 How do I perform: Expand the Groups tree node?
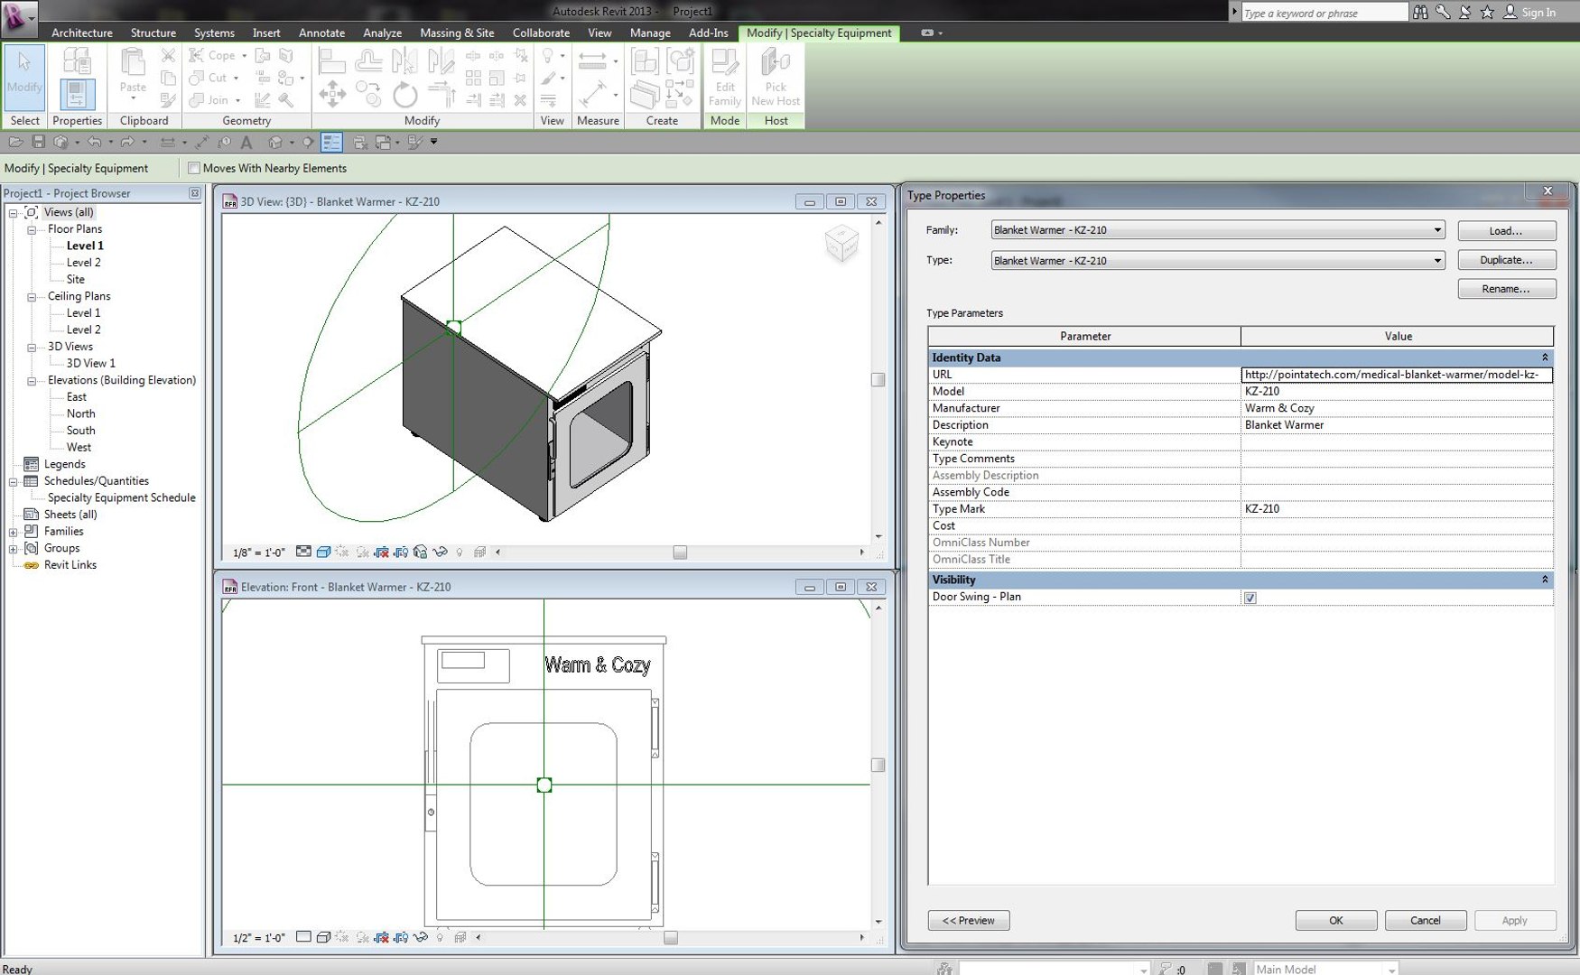[x=14, y=549]
